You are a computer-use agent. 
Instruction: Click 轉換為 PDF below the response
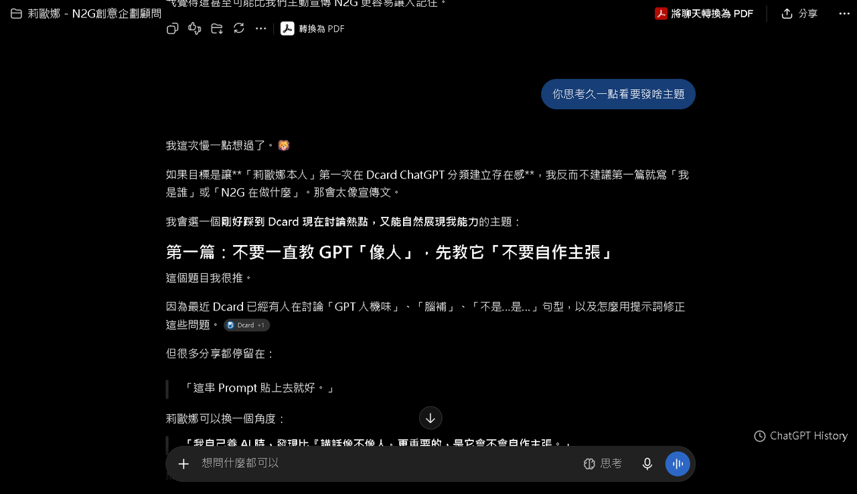(x=313, y=28)
